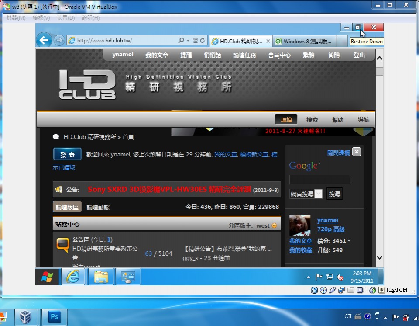The width and height of the screenshot is (419, 326).
Task: Open the 我的收藏 sidebar link
Action: point(301,250)
